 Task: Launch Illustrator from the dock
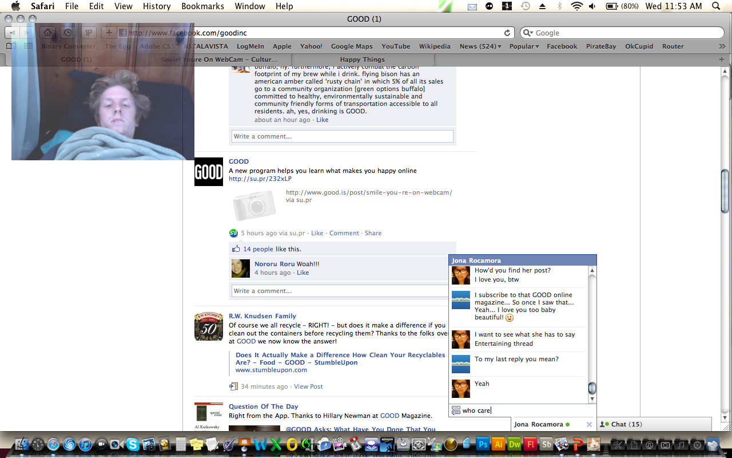(499, 444)
